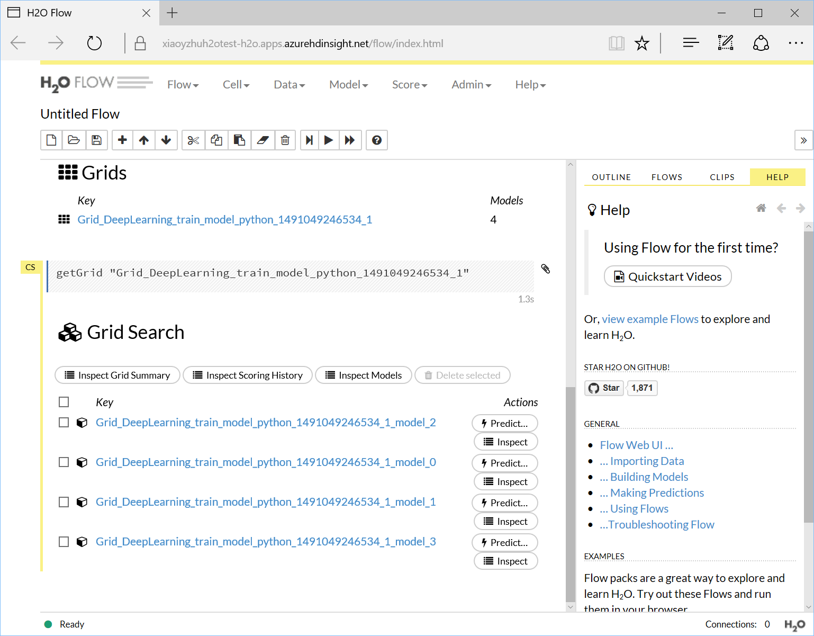The image size is (814, 636).
Task: Check the box for model_2
Action: pyautogui.click(x=64, y=422)
